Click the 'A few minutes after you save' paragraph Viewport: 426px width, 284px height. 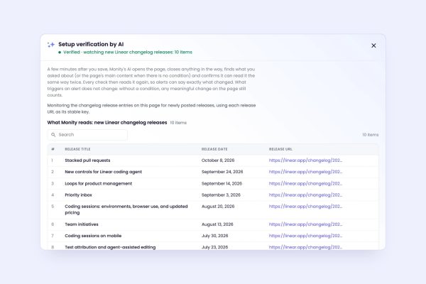(151, 82)
